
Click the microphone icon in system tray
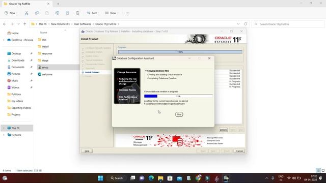tap(273, 178)
